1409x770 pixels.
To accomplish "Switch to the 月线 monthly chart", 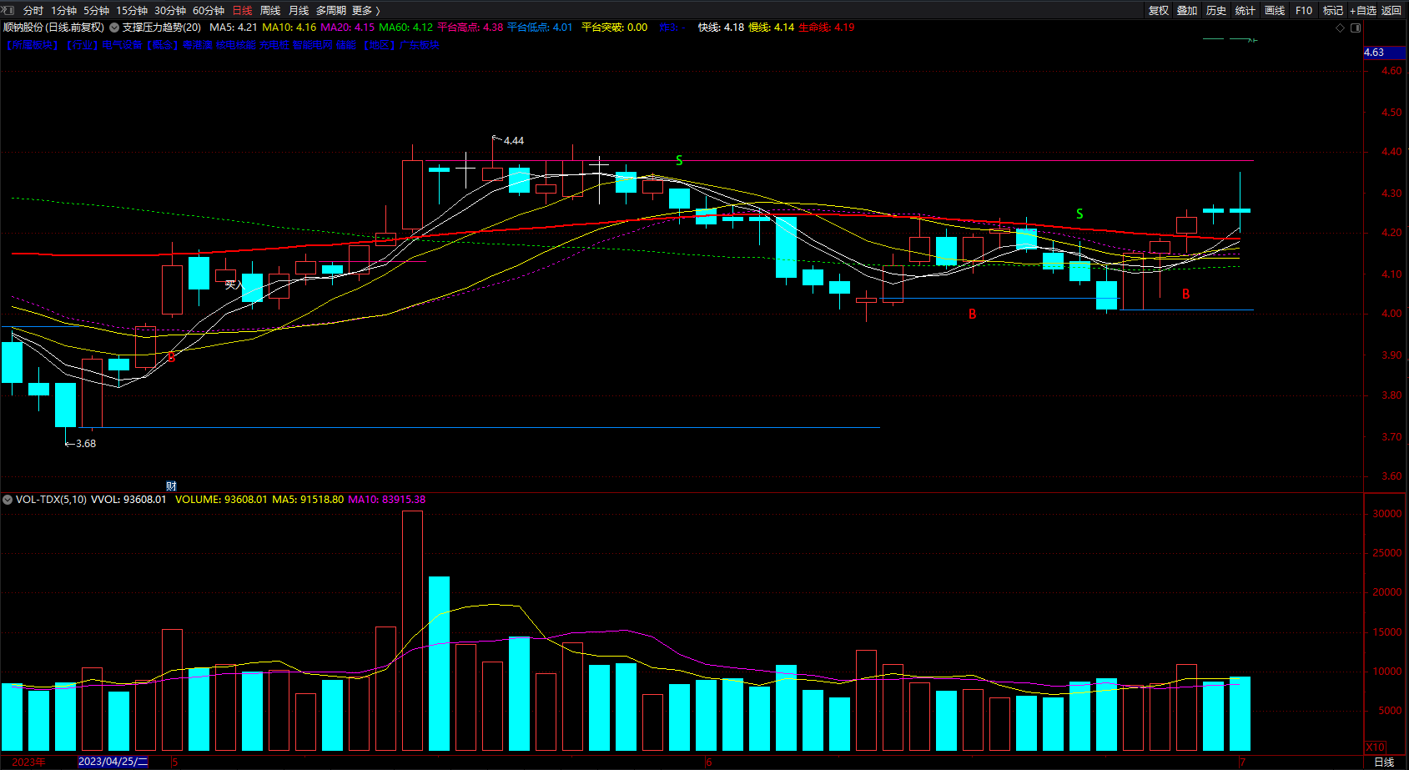I will click(x=299, y=10).
